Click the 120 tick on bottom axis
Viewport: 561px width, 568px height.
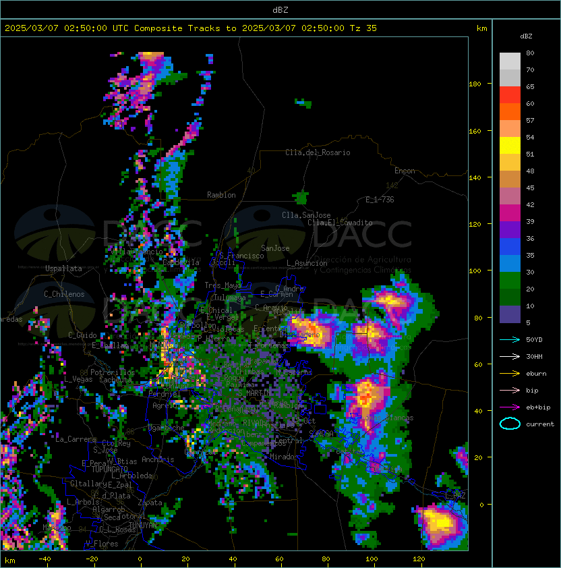point(419,559)
